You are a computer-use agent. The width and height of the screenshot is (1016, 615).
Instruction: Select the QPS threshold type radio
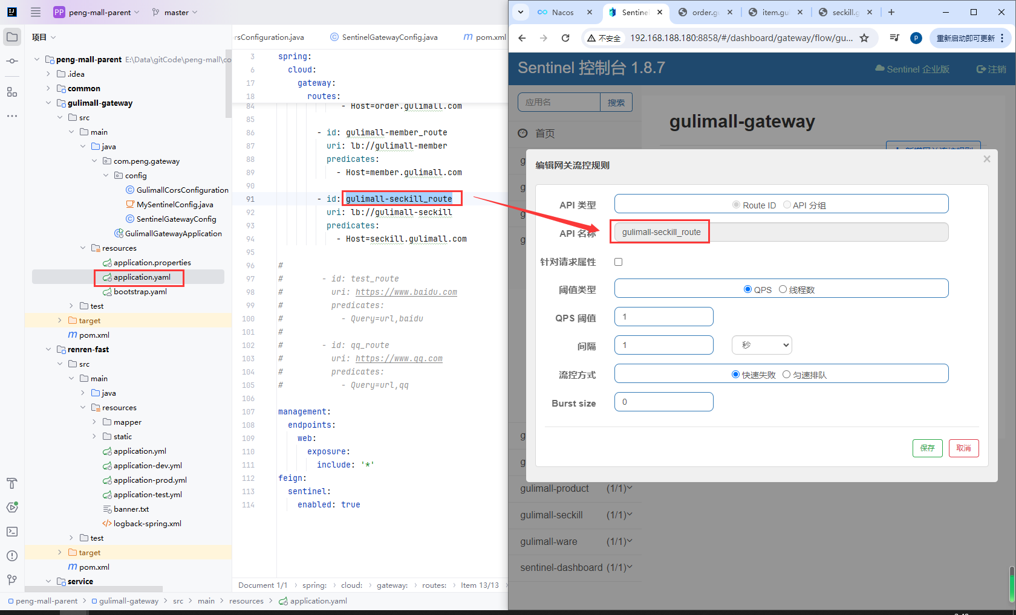[x=747, y=289]
